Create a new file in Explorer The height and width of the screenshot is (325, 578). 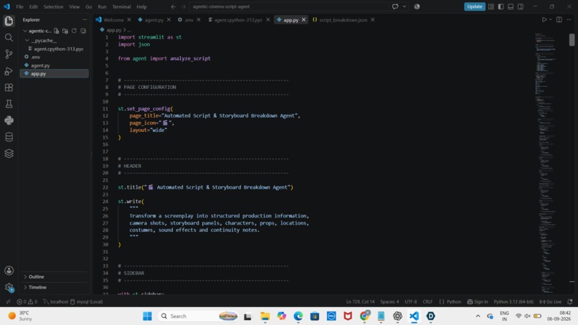(57, 31)
